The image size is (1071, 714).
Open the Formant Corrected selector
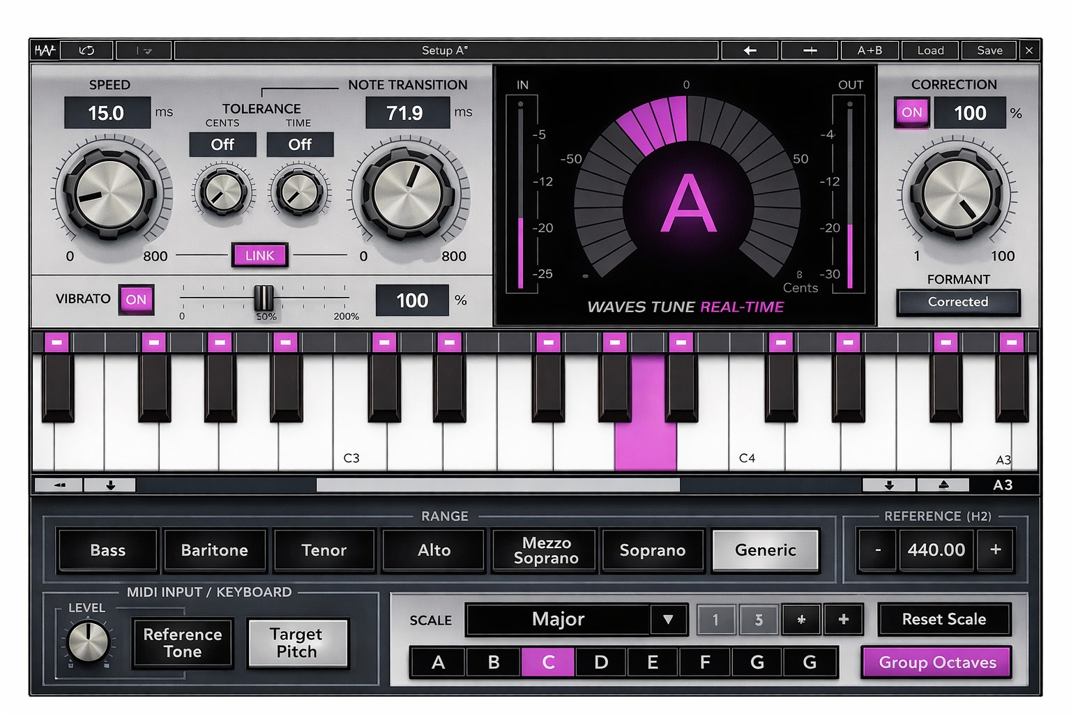958,302
